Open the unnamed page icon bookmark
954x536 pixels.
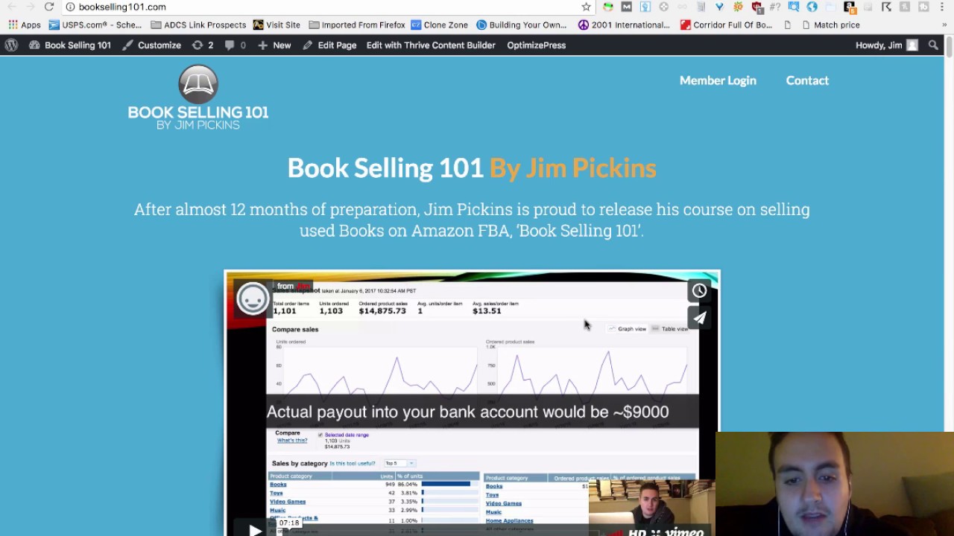pos(787,25)
